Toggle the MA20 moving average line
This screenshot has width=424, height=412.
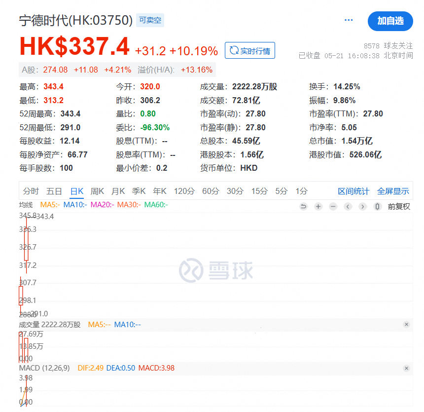[103, 203]
